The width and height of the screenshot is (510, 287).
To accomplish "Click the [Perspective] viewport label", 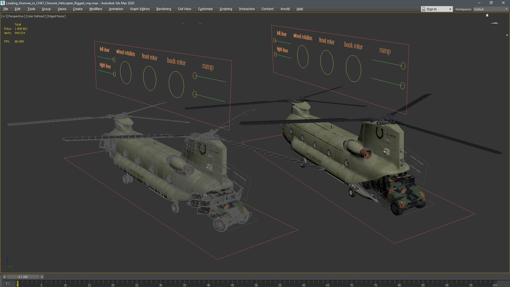I will (16, 16).
